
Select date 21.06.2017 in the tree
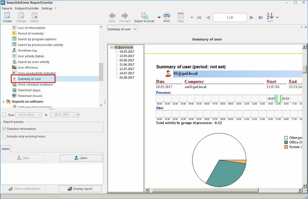coord(127,65)
